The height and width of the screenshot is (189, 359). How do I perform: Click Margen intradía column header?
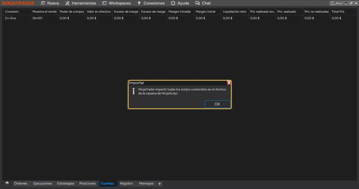pos(180,11)
